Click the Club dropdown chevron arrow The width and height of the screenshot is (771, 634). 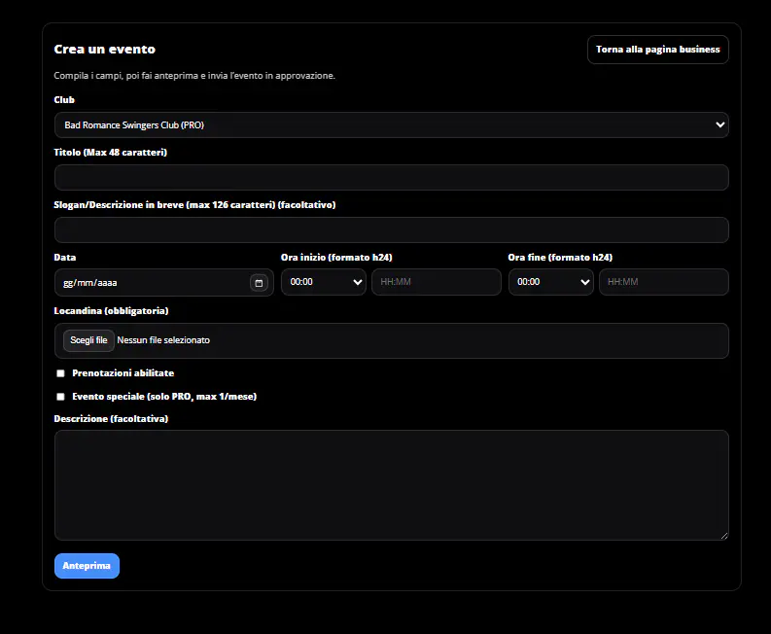719,124
